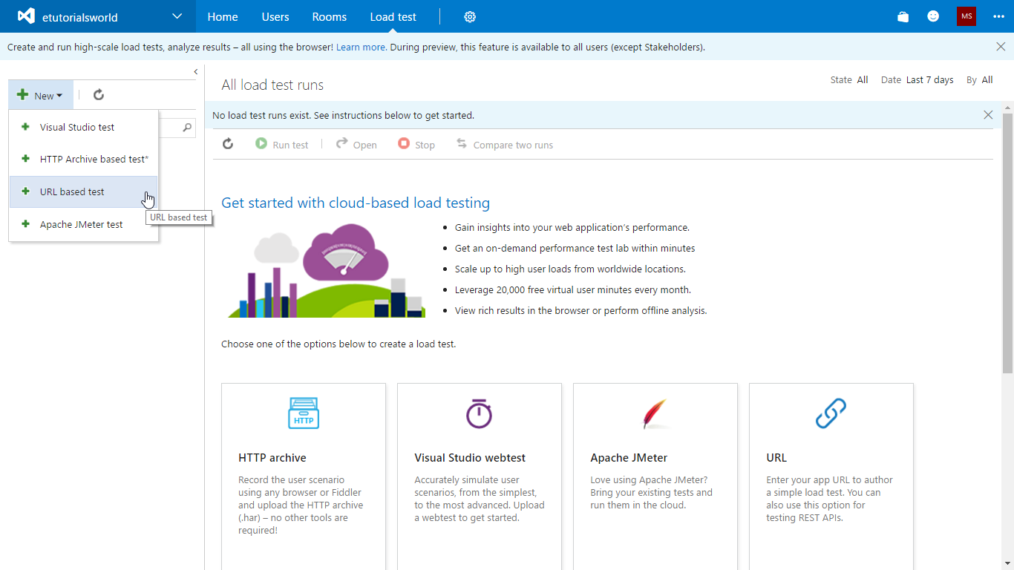Image resolution: width=1014 pixels, height=570 pixels.
Task: Click the HTTP archive card icon
Action: (304, 413)
